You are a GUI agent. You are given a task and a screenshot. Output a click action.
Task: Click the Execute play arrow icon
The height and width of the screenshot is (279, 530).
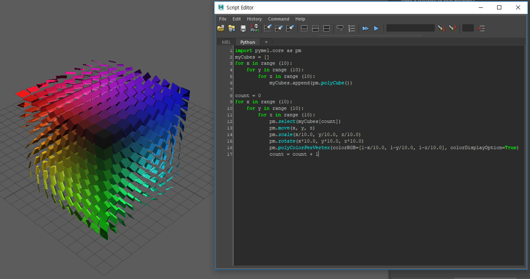[376, 29]
